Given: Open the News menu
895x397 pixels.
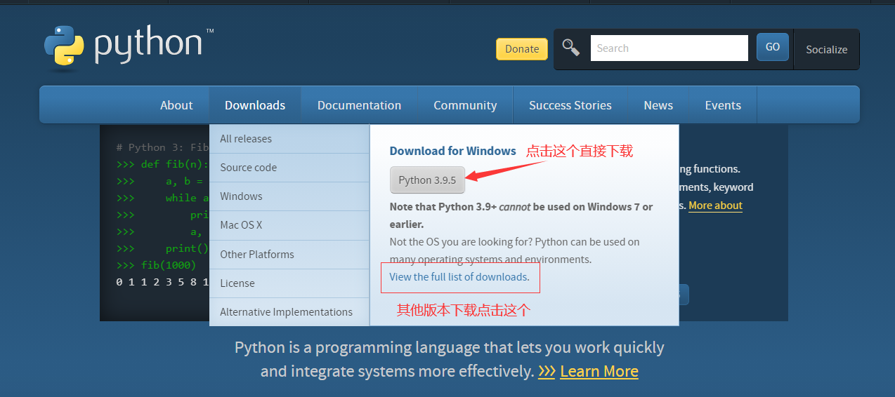Looking at the screenshot, I should click(x=658, y=105).
